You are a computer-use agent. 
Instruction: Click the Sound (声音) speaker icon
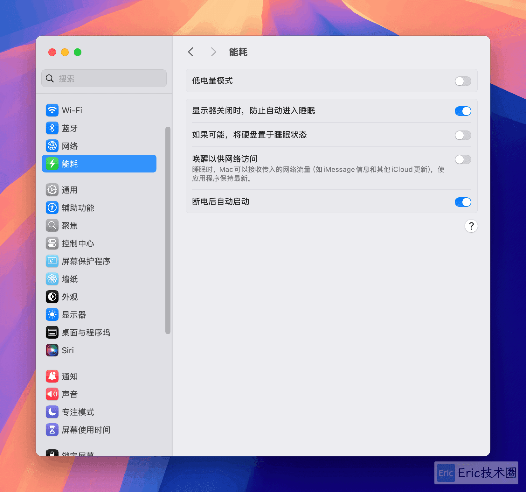click(x=52, y=394)
